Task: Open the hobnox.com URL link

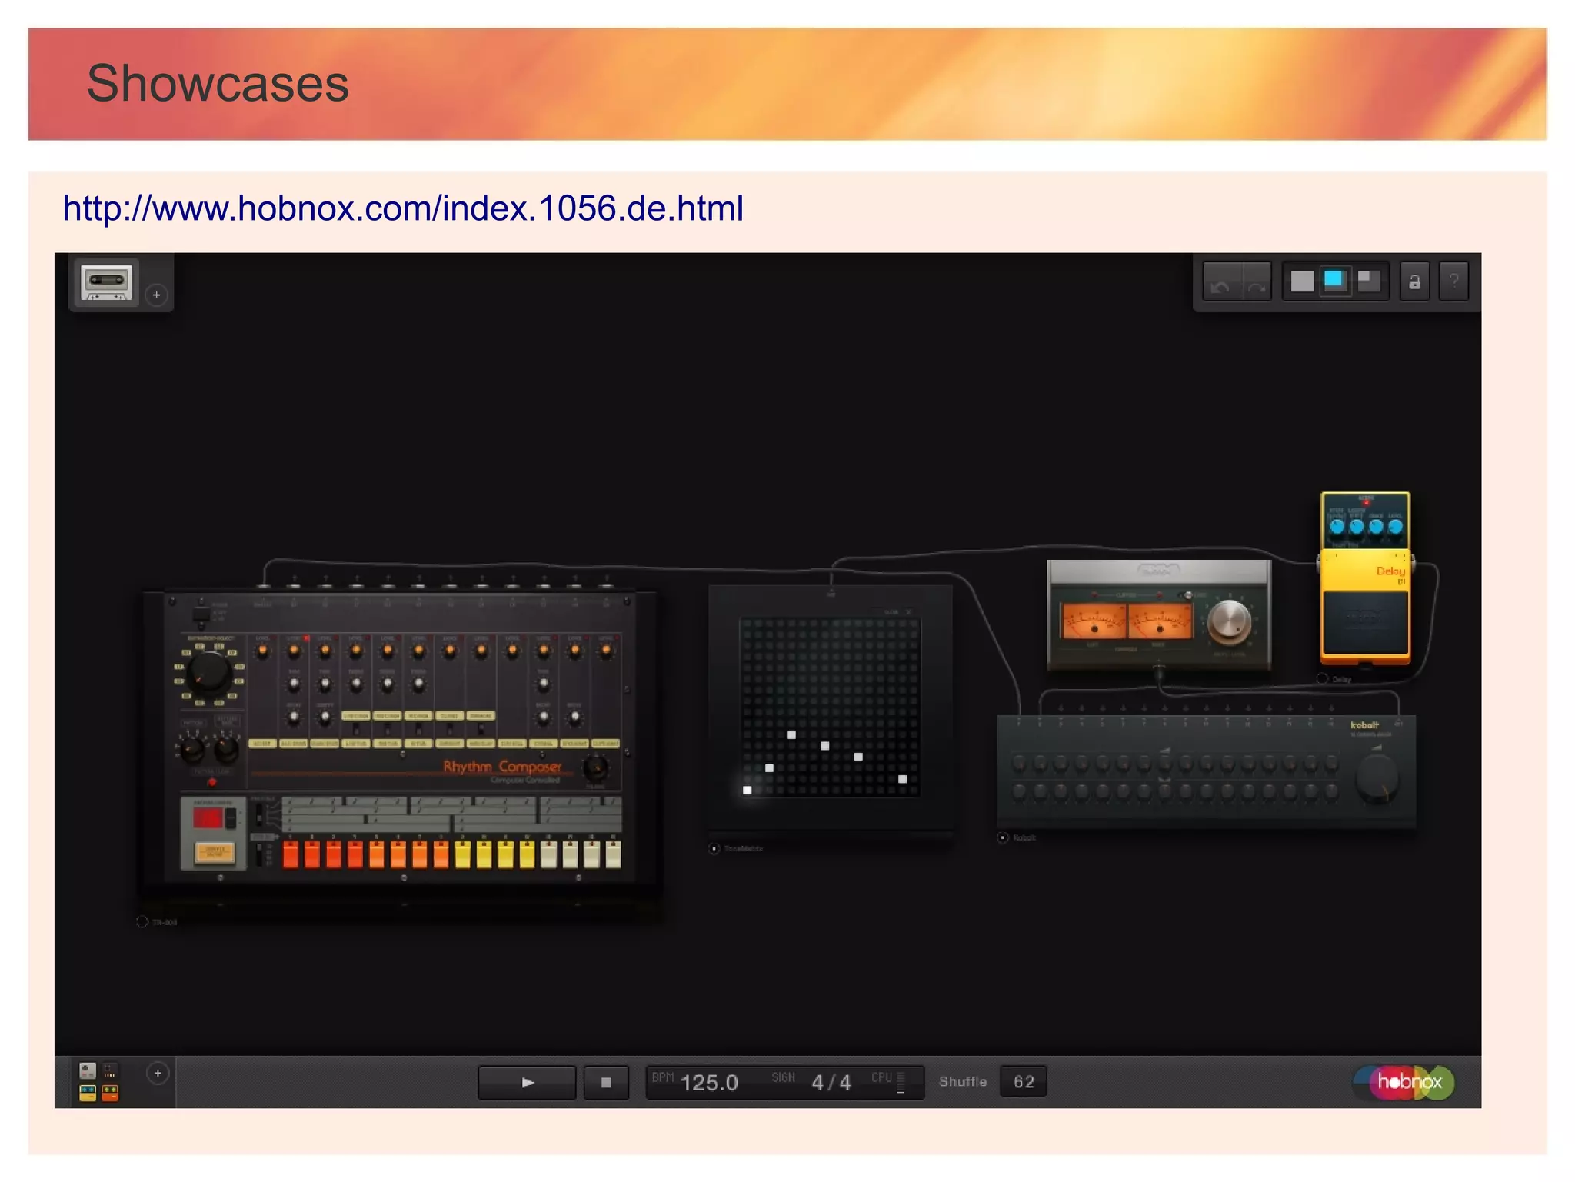Action: pos(403,208)
